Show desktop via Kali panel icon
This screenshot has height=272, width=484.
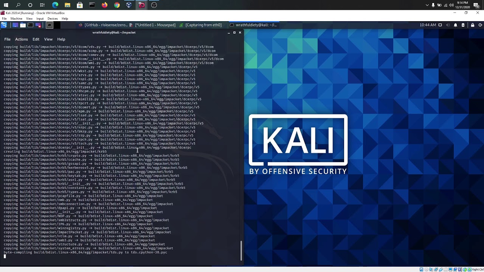click(x=15, y=25)
